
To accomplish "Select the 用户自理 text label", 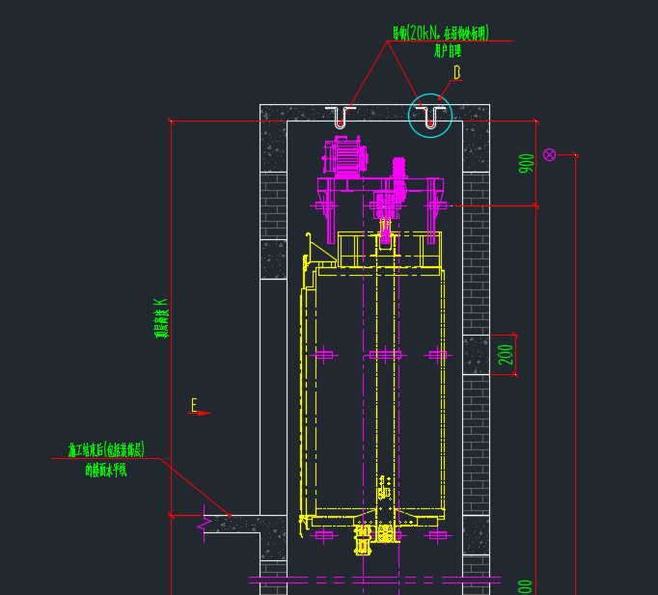I will 448,51.
